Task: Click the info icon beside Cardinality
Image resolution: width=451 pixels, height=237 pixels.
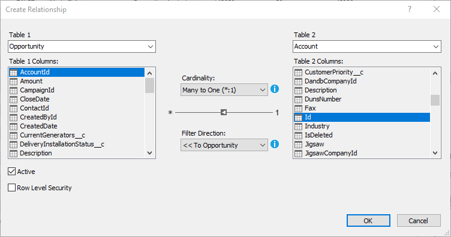Action: [x=275, y=89]
